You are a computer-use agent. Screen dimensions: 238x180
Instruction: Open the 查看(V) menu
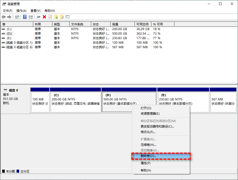click(35, 11)
